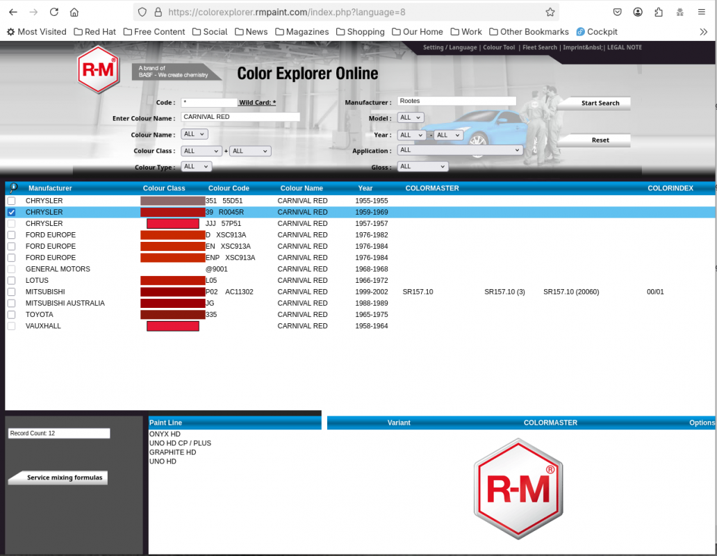Bookmark this page with the star icon
The width and height of the screenshot is (717, 556).
(x=550, y=13)
